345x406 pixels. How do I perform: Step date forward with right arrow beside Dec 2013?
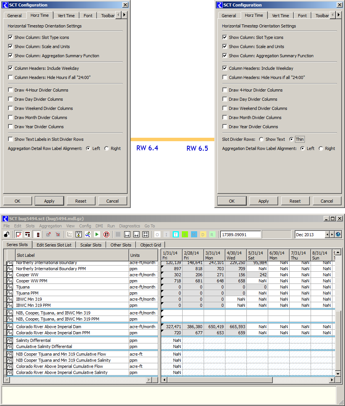pos(332,235)
